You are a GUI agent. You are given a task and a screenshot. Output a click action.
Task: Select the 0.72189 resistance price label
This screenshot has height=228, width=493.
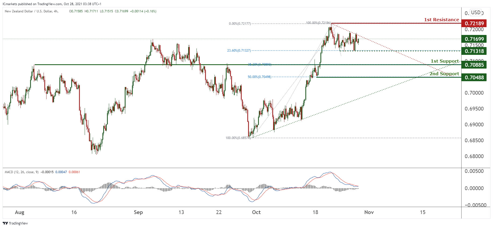click(x=474, y=23)
